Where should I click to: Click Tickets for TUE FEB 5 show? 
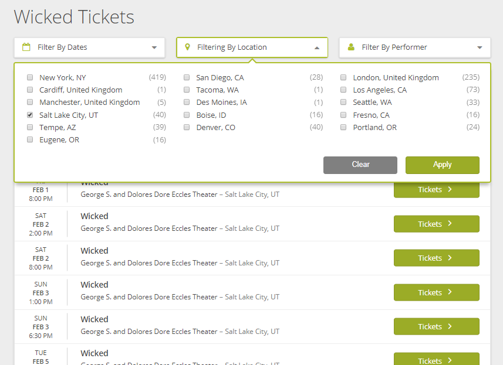pyautogui.click(x=437, y=359)
